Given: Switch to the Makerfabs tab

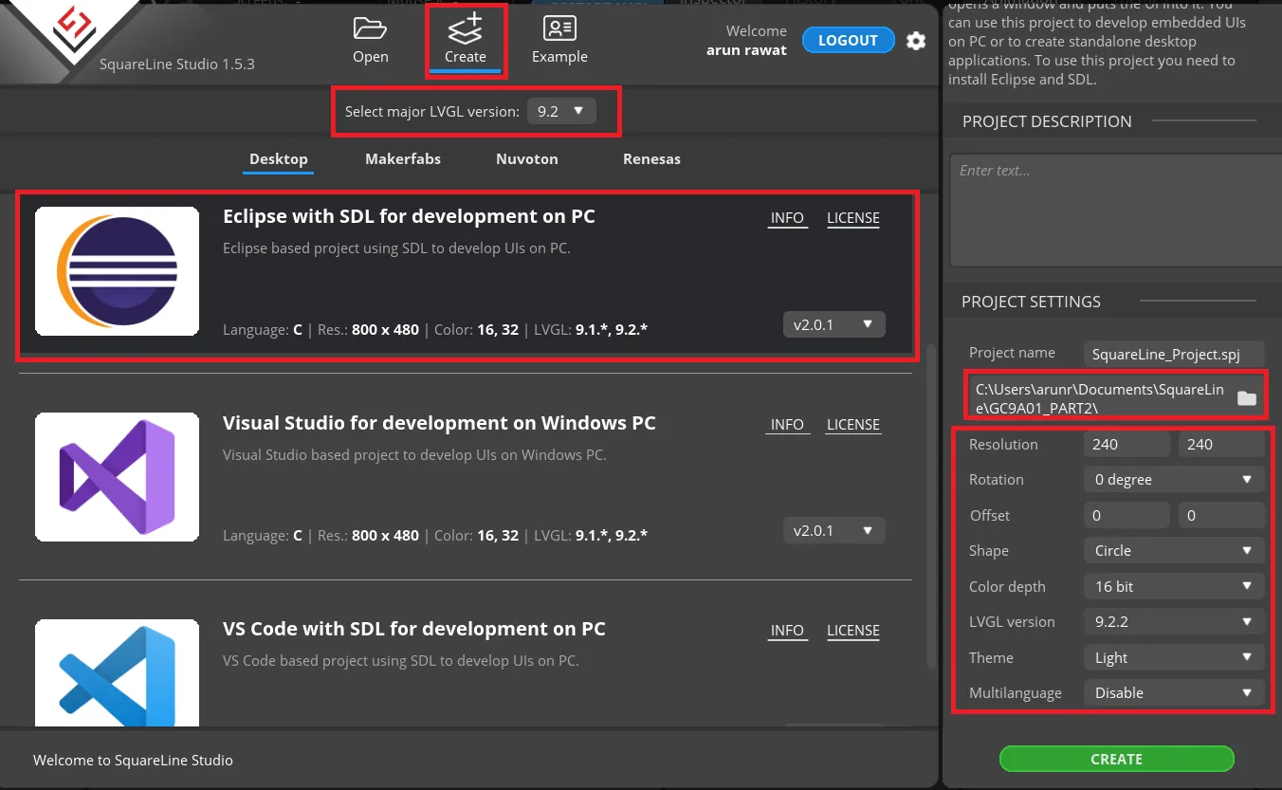Looking at the screenshot, I should 403,159.
